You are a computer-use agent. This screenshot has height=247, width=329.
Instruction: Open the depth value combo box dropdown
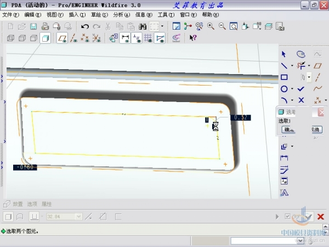click(x=78, y=217)
